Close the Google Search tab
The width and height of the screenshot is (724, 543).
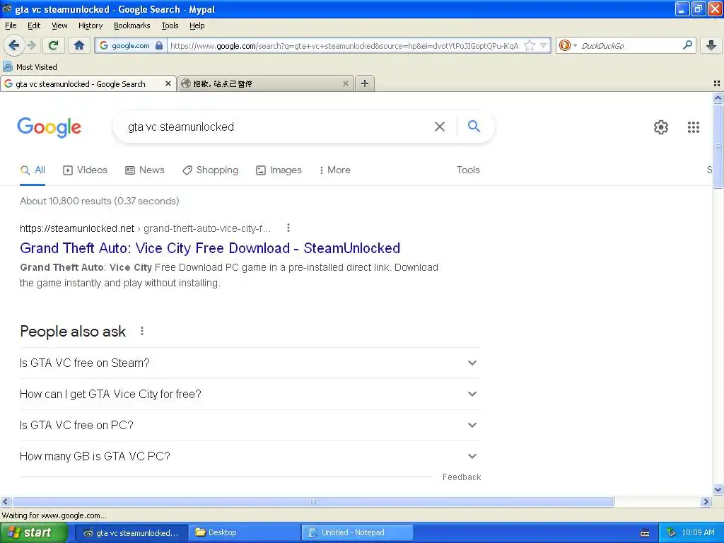(x=168, y=83)
